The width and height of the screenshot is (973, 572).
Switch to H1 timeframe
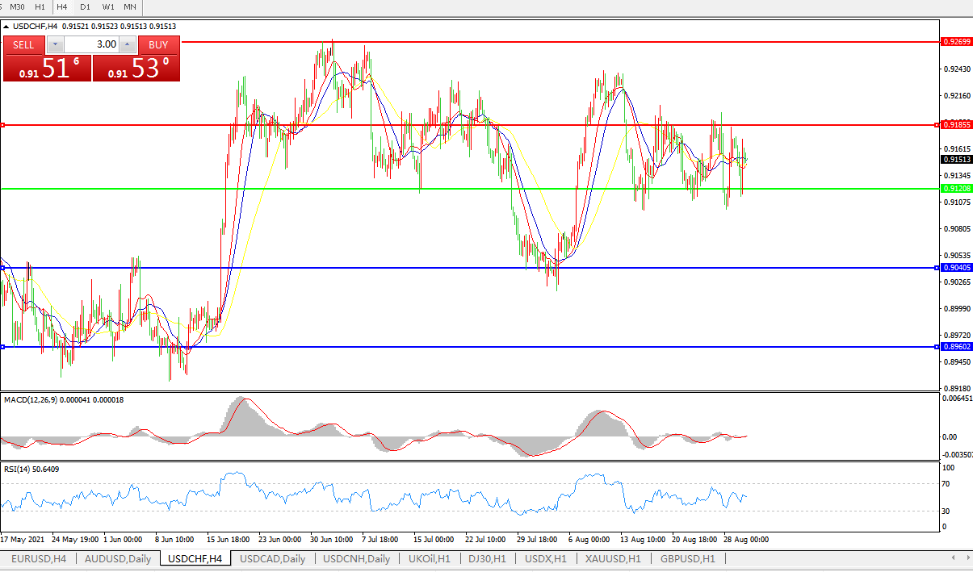pyautogui.click(x=40, y=6)
